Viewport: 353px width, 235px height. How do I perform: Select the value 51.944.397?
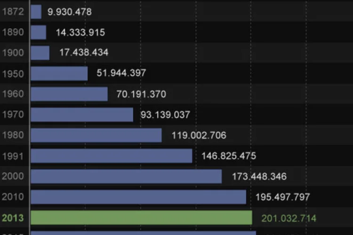click(x=121, y=73)
